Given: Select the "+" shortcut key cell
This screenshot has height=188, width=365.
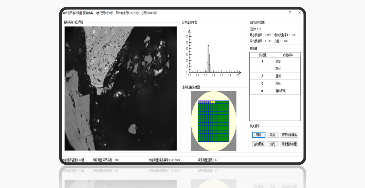Looking at the screenshot, I should click(x=262, y=62).
